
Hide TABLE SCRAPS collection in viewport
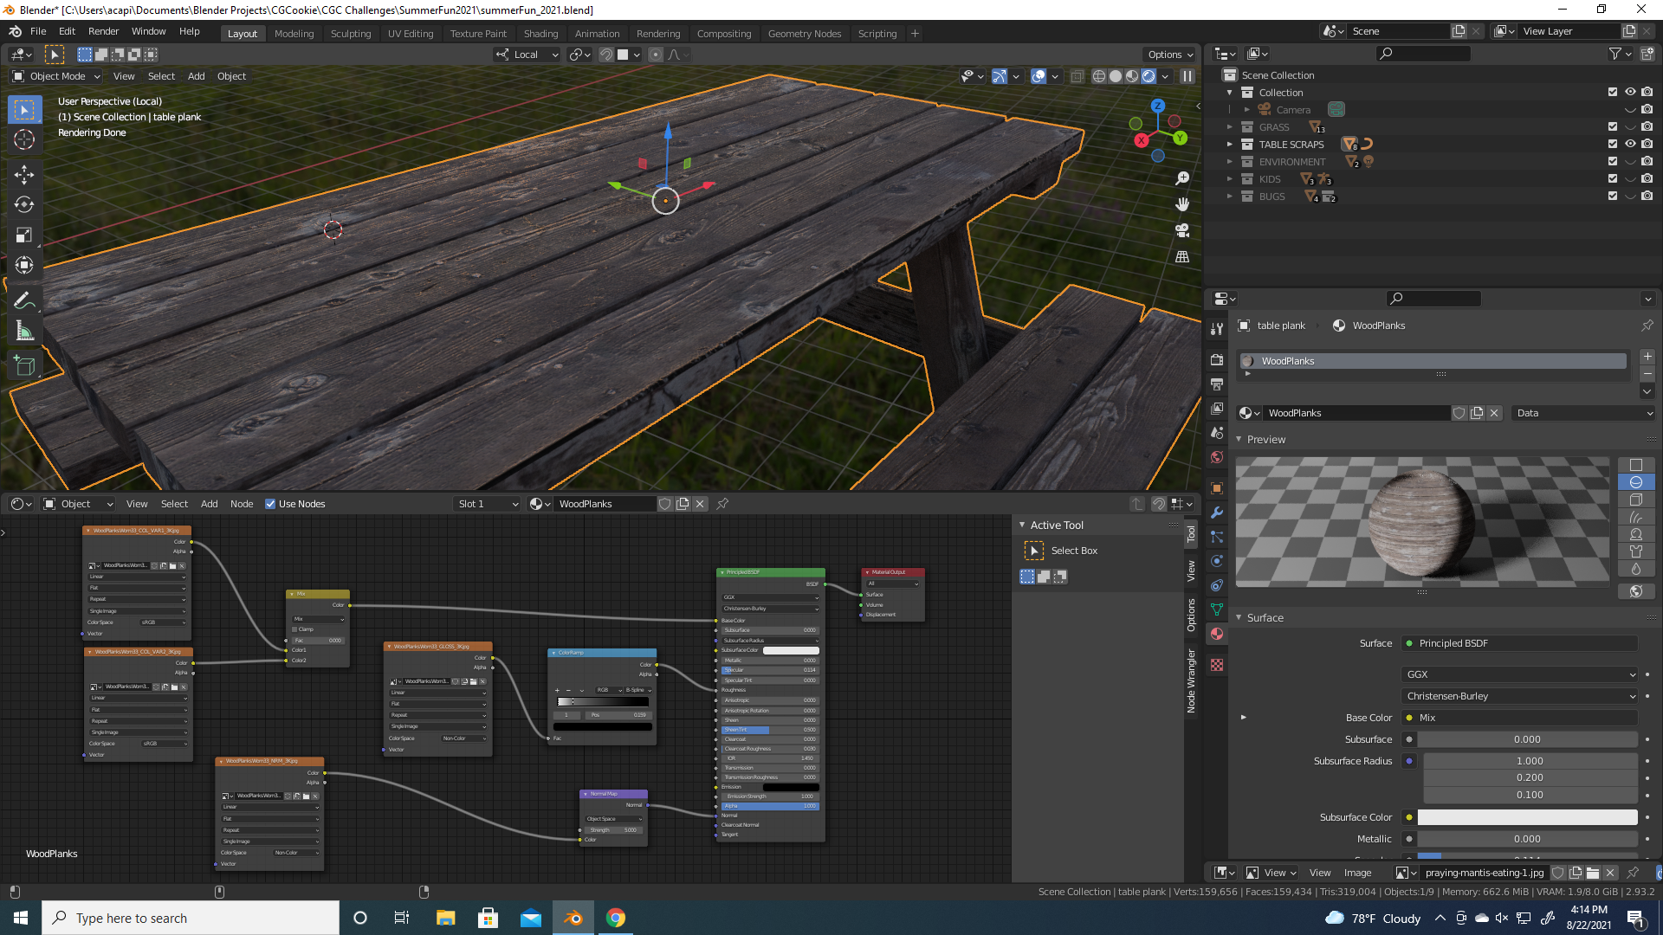pos(1630,145)
